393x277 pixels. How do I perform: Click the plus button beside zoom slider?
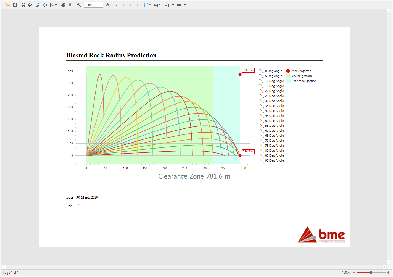click(388, 273)
